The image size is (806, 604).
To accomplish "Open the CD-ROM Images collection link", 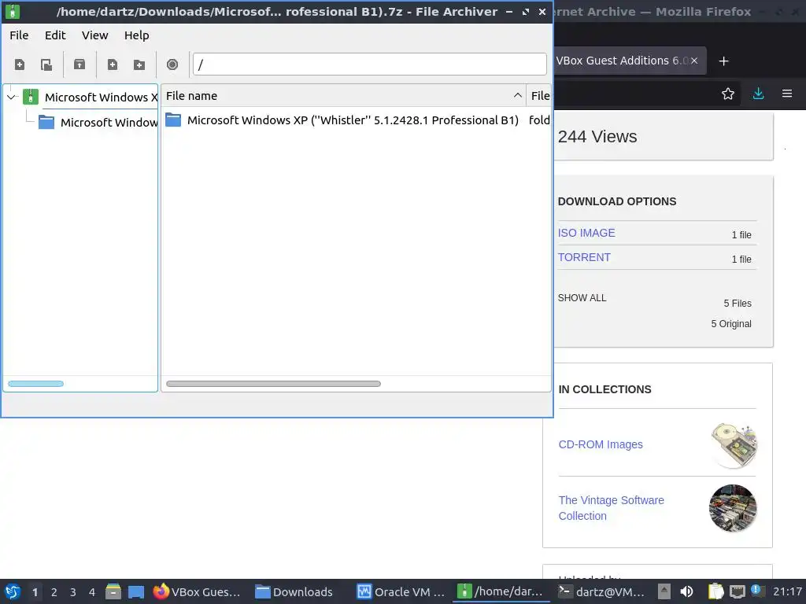I will 601,444.
